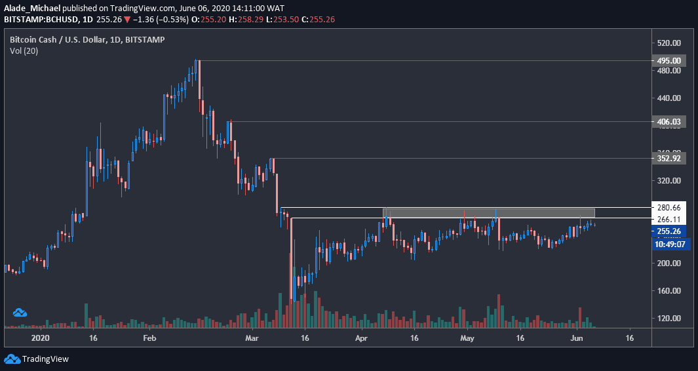Click the Jun label on the time axis
This screenshot has width=698, height=371.
click(576, 339)
